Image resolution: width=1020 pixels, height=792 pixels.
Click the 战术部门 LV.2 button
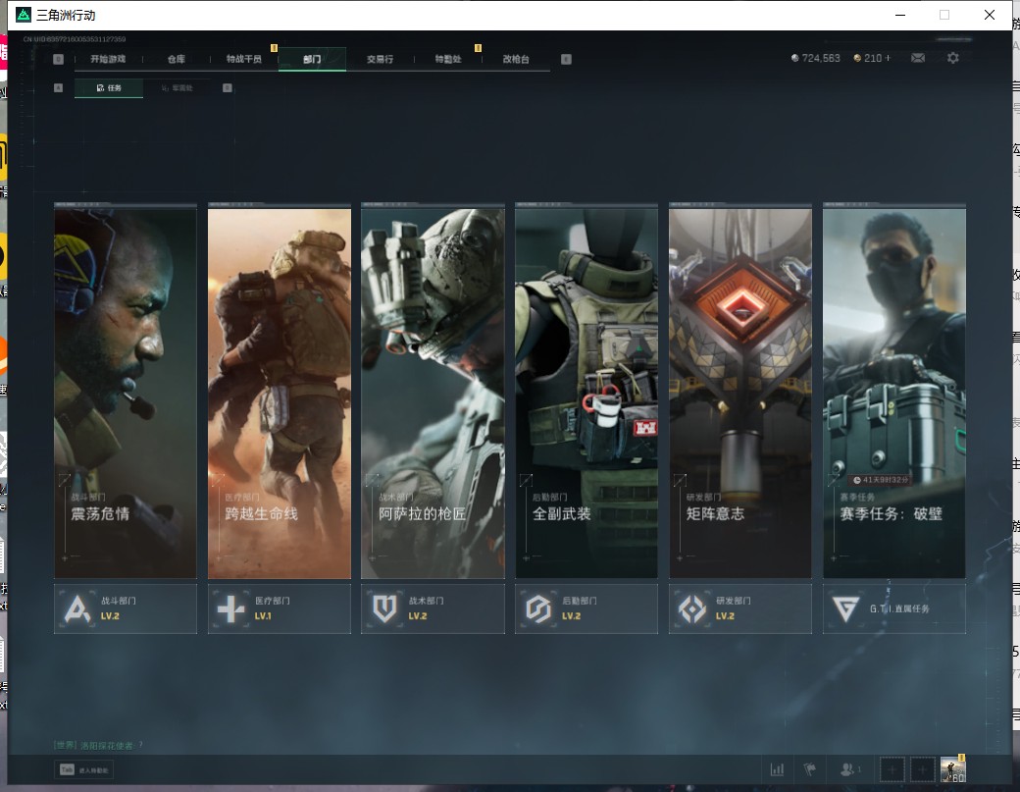pyautogui.click(x=433, y=609)
